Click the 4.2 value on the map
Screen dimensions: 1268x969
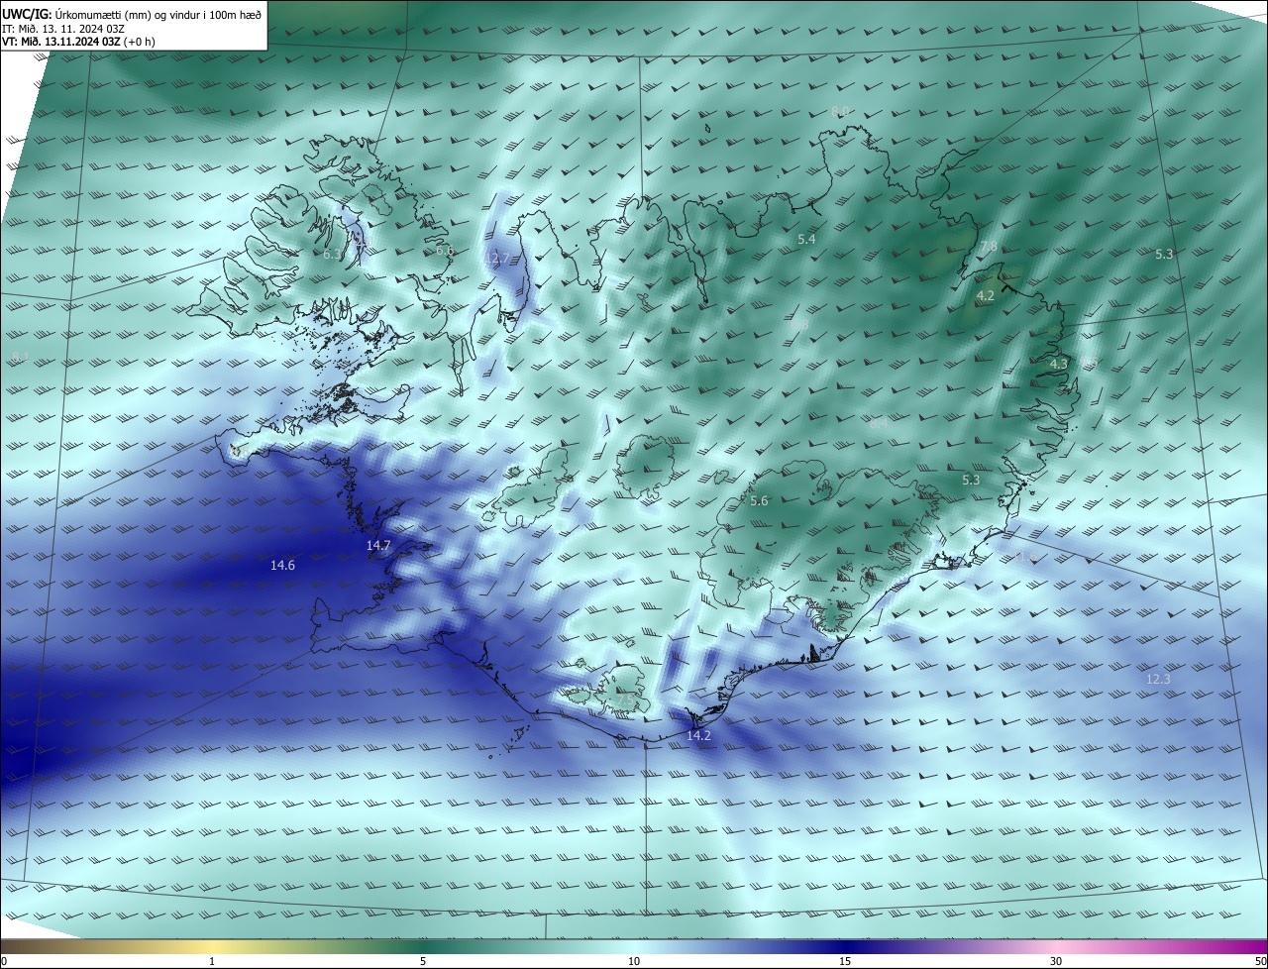point(985,295)
